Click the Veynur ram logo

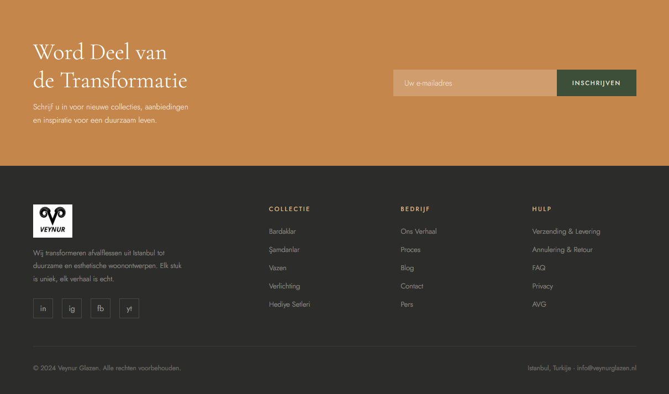click(52, 221)
